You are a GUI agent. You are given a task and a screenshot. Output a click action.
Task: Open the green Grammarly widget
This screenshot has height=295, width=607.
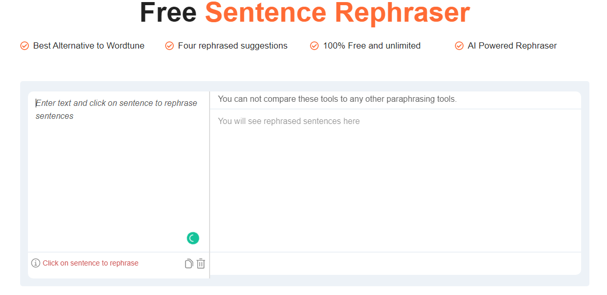[193, 238]
